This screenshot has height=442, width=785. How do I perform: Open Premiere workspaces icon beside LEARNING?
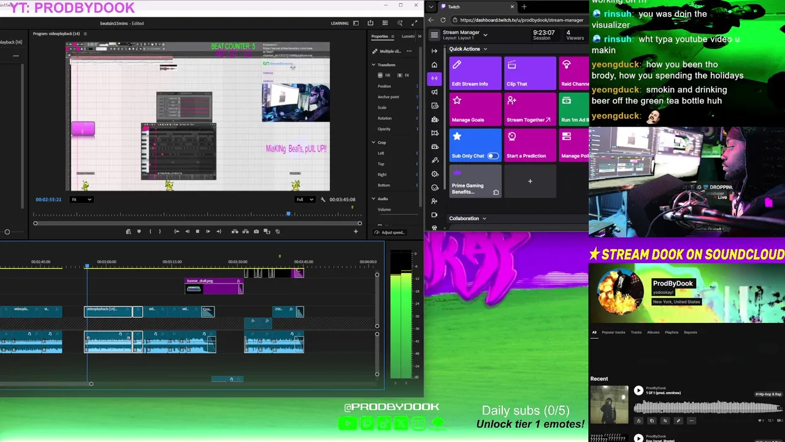(356, 23)
